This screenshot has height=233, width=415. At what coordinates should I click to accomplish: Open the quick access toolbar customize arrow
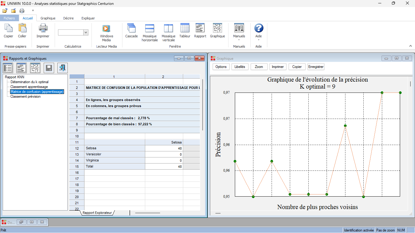click(x=33, y=11)
